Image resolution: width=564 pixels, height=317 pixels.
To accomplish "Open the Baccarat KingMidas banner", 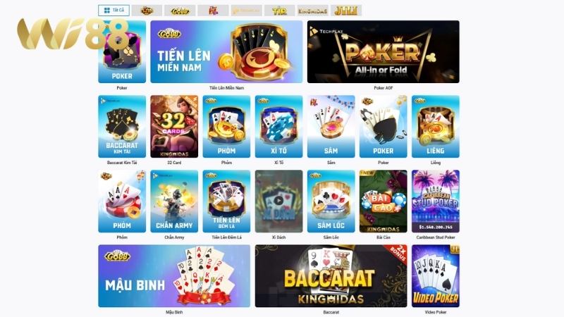I will tap(331, 276).
